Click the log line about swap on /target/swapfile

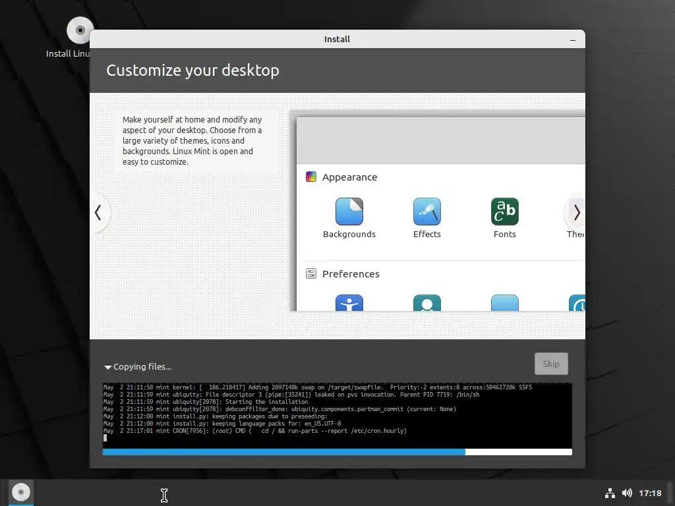coord(318,387)
